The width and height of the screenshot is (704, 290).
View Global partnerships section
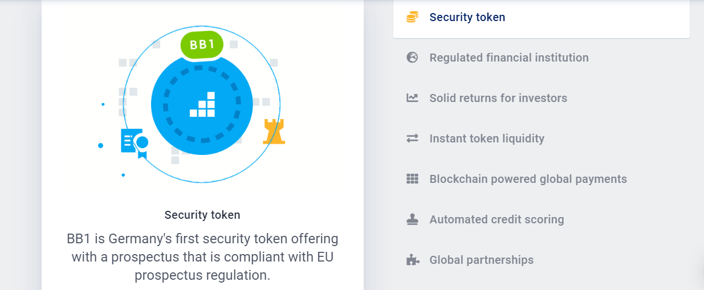click(x=481, y=260)
